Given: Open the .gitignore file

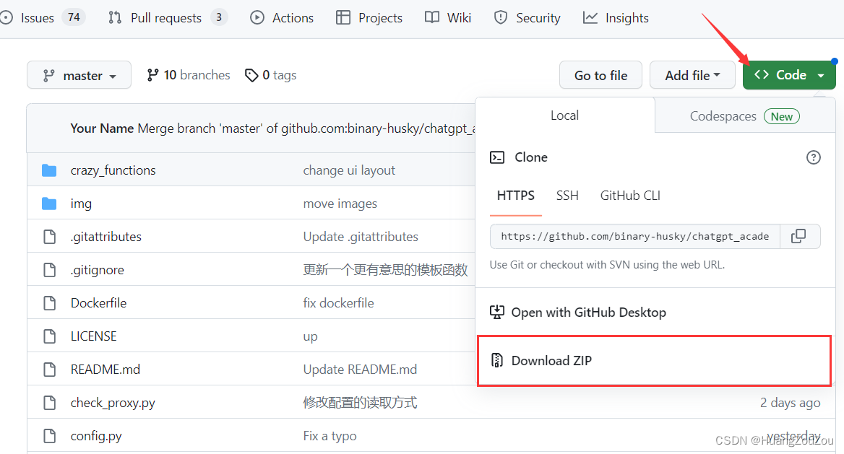Looking at the screenshot, I should pyautogui.click(x=98, y=270).
